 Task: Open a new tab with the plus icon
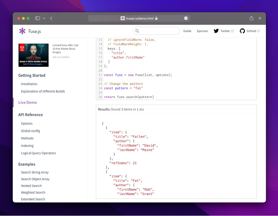(260, 18)
